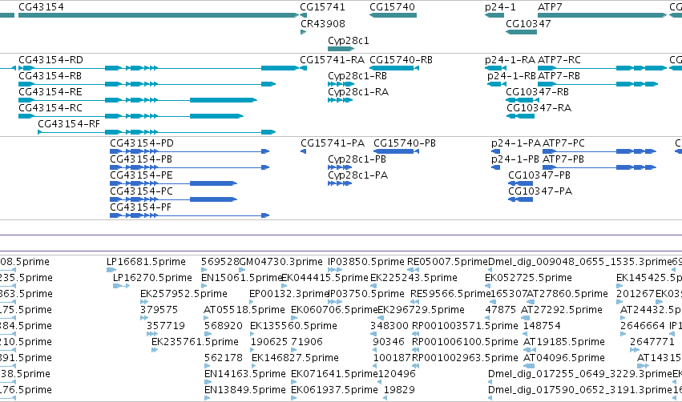682x402 pixels.
Task: Select transcript CG10347-RB
Action: click(x=523, y=100)
